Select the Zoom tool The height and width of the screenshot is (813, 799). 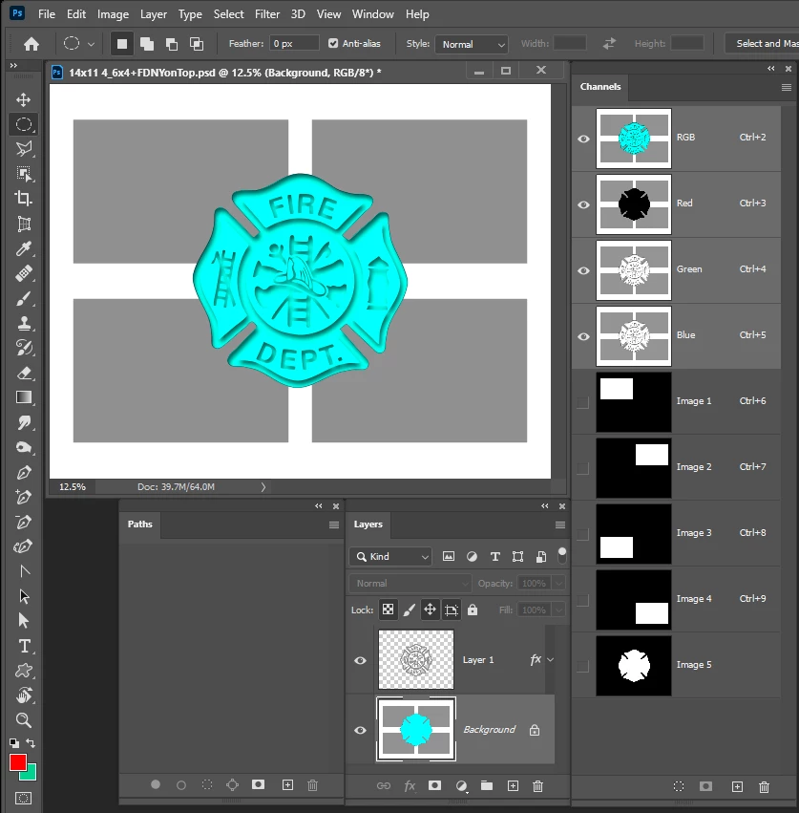(x=23, y=719)
